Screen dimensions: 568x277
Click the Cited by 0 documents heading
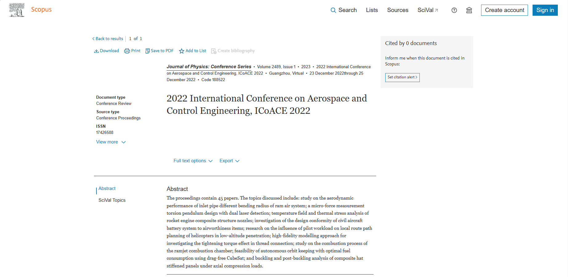point(411,43)
